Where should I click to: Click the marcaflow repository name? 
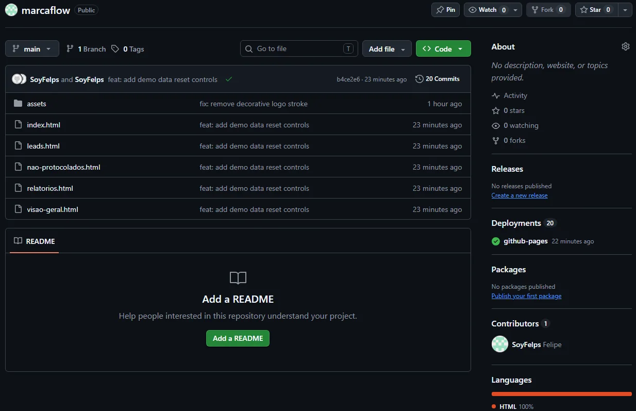(46, 10)
